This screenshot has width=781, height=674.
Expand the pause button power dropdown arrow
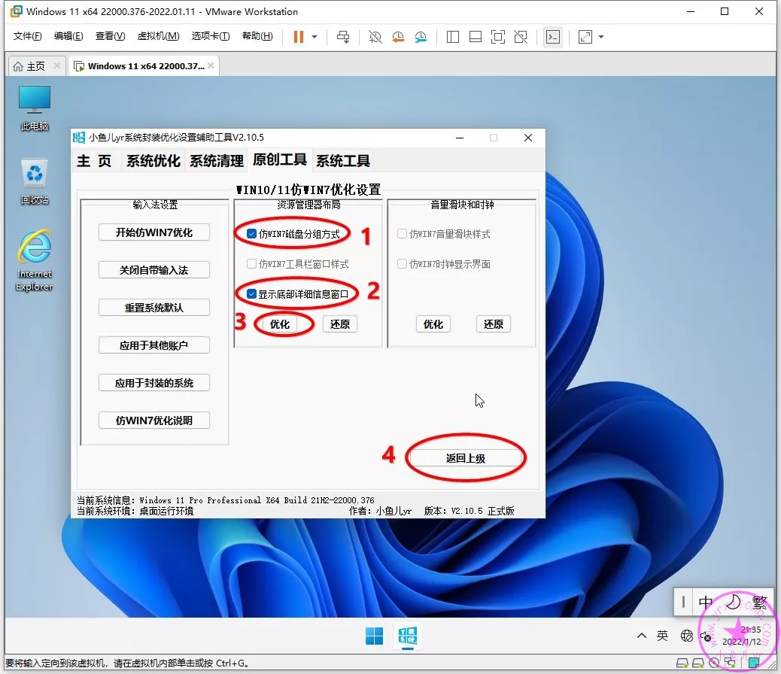[315, 37]
